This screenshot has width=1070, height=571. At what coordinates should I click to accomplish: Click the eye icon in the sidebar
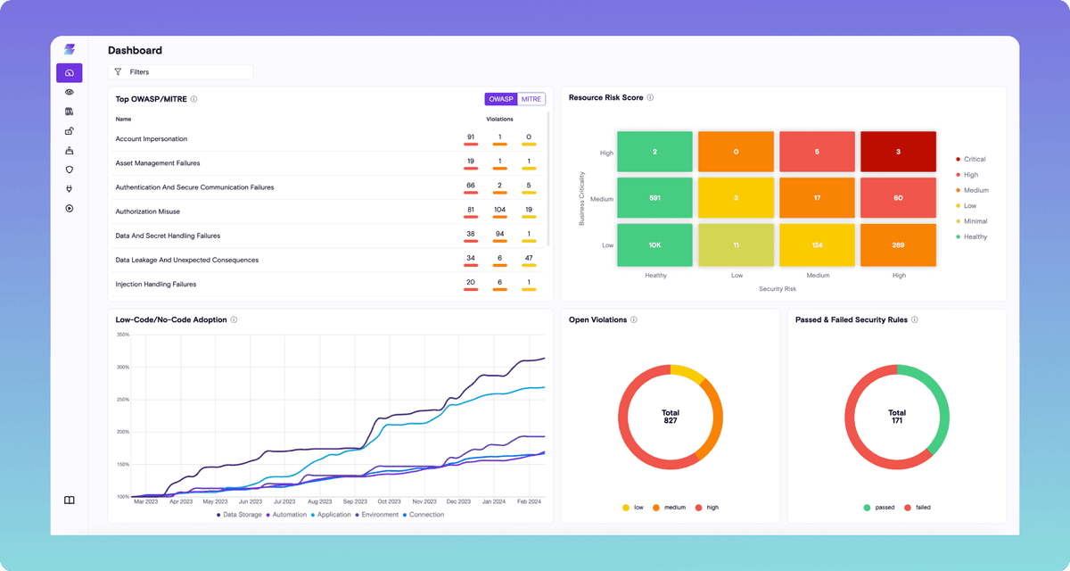click(70, 92)
